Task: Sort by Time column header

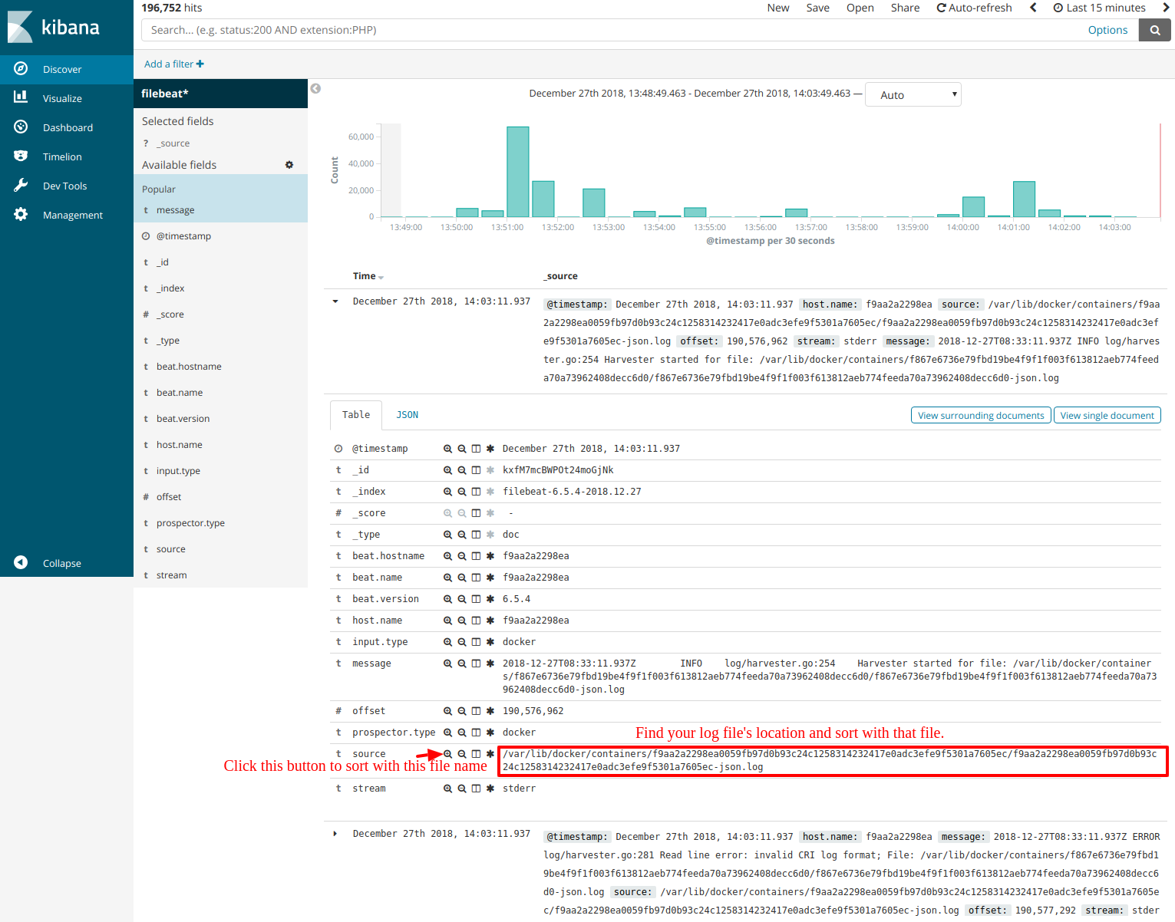Action: pos(368,276)
